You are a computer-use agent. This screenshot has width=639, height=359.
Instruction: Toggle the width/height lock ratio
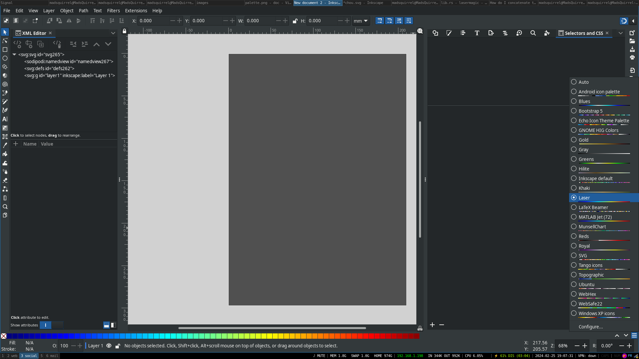point(295,21)
